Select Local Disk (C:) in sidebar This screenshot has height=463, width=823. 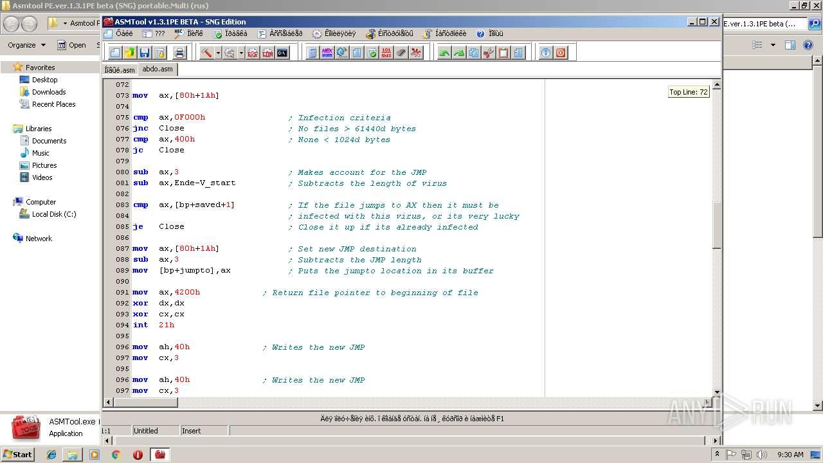54,214
